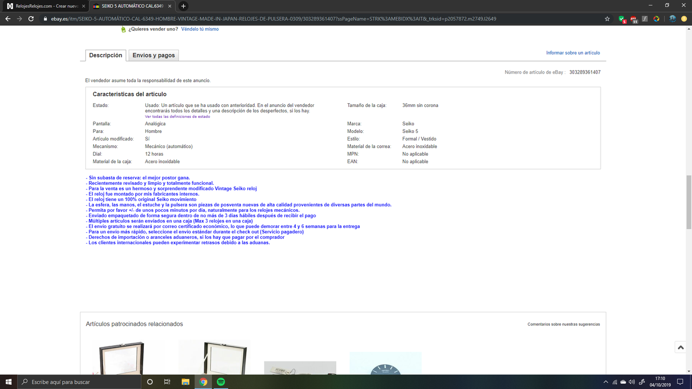This screenshot has width=692, height=389.
Task: Open the green shield extension
Action: 622,18
